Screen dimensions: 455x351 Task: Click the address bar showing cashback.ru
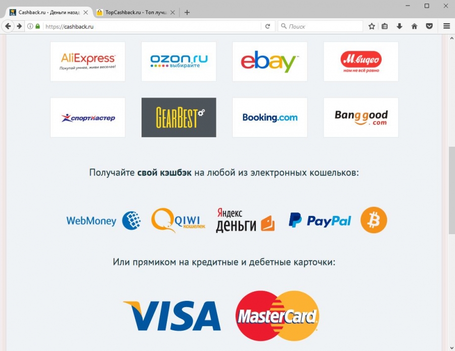[x=152, y=26]
